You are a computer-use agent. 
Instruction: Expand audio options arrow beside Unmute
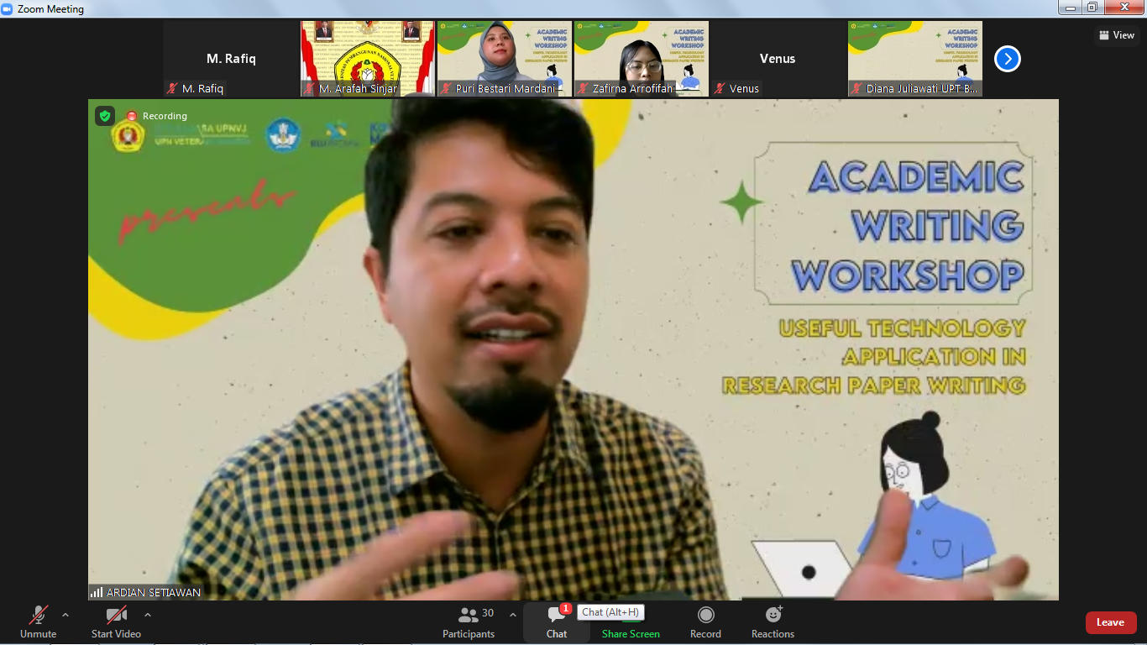click(65, 615)
